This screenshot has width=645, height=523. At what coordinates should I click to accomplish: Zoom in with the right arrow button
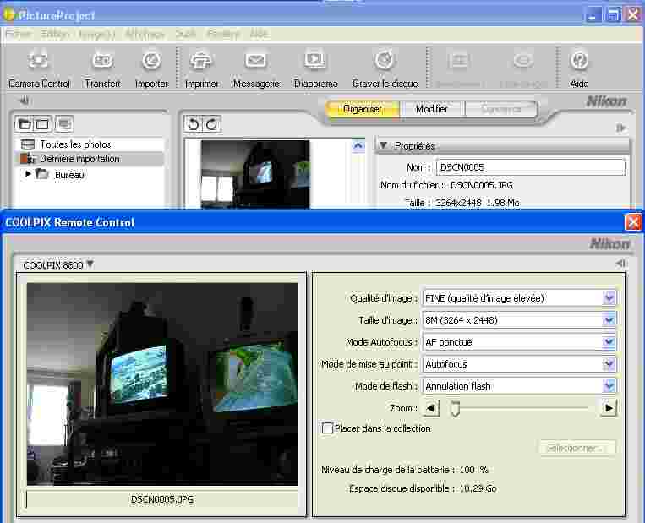coord(609,408)
